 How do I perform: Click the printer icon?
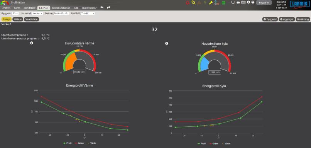pyautogui.click(x=238, y=2)
